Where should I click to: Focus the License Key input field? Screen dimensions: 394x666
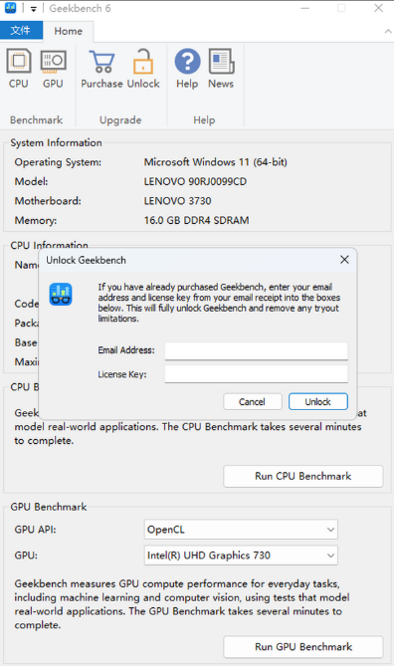[256, 374]
